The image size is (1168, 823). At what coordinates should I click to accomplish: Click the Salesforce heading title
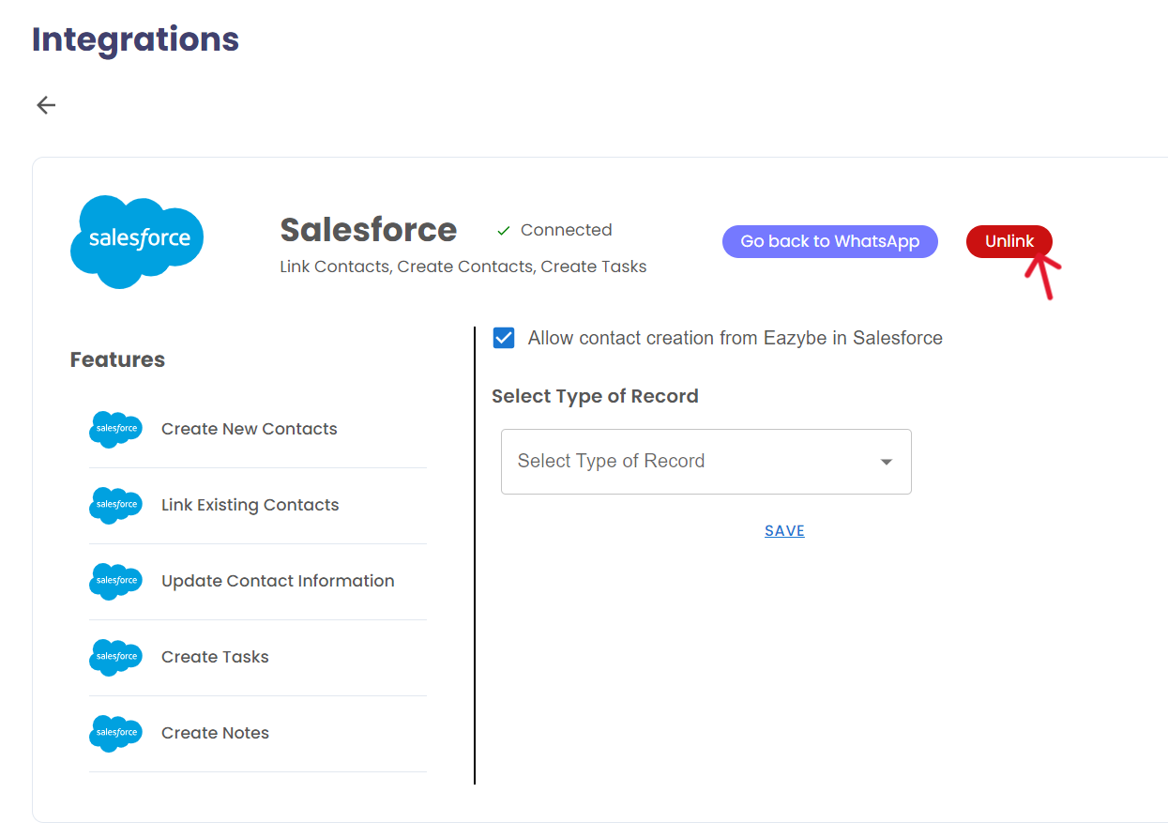tap(368, 230)
